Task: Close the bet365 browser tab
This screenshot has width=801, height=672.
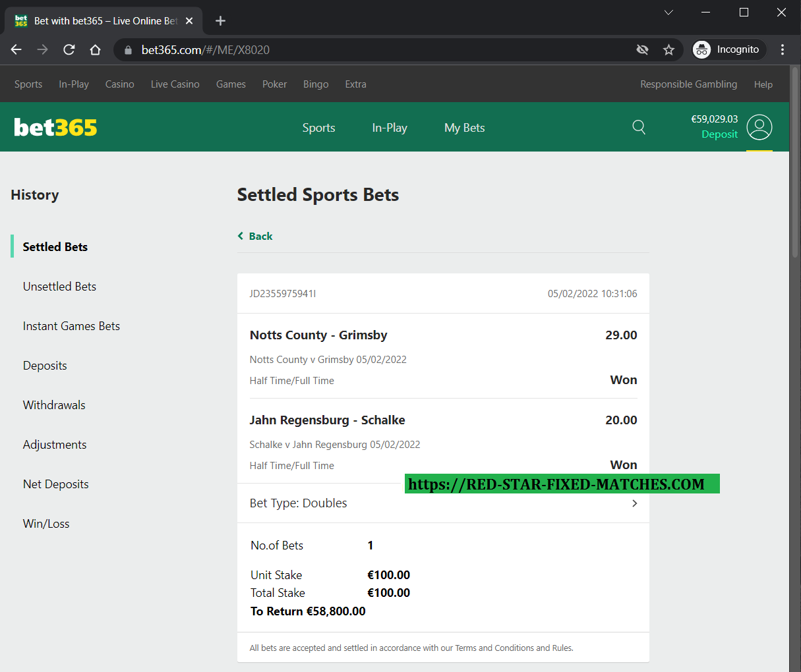Action: coord(189,21)
